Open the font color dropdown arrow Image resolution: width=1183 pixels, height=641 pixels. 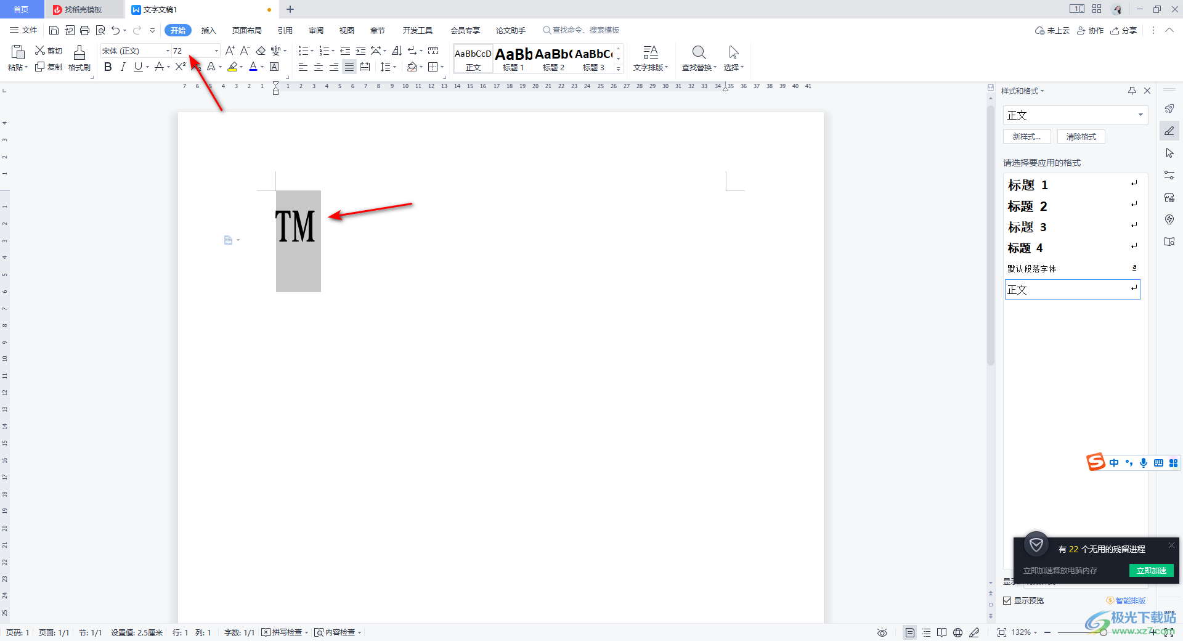(262, 67)
